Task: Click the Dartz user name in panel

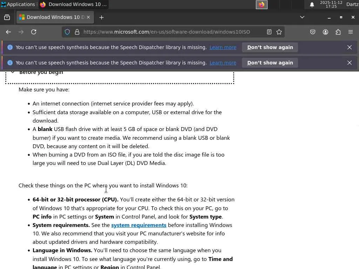Action: click(x=352, y=4)
